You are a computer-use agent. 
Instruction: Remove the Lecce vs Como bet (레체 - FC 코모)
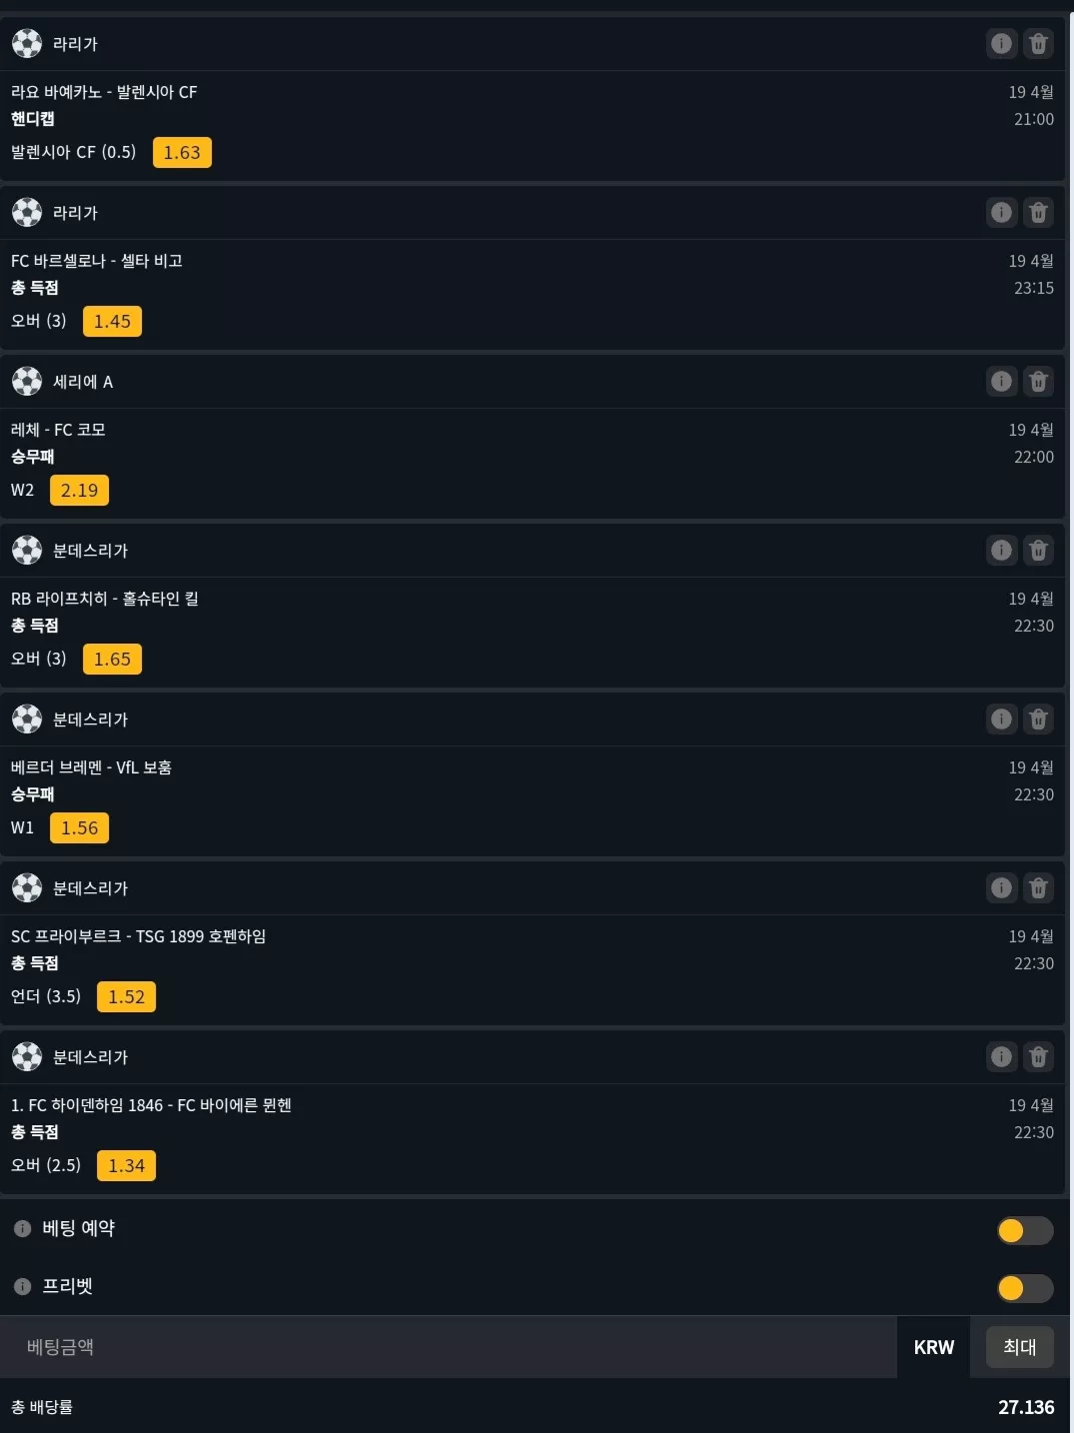[1038, 381]
